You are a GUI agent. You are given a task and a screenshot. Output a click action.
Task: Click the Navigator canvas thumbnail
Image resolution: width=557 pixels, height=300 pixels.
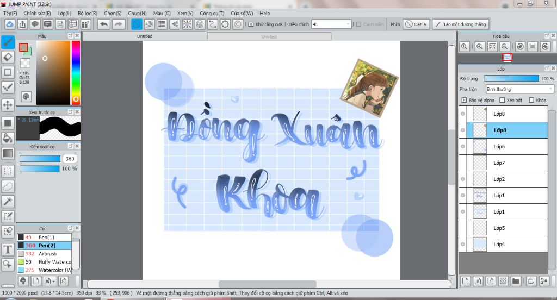(x=508, y=58)
